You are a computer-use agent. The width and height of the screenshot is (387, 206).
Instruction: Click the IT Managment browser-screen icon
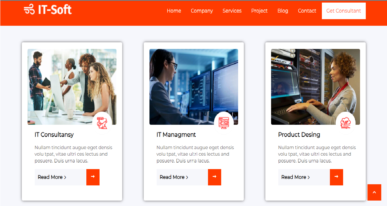pyautogui.click(x=224, y=122)
